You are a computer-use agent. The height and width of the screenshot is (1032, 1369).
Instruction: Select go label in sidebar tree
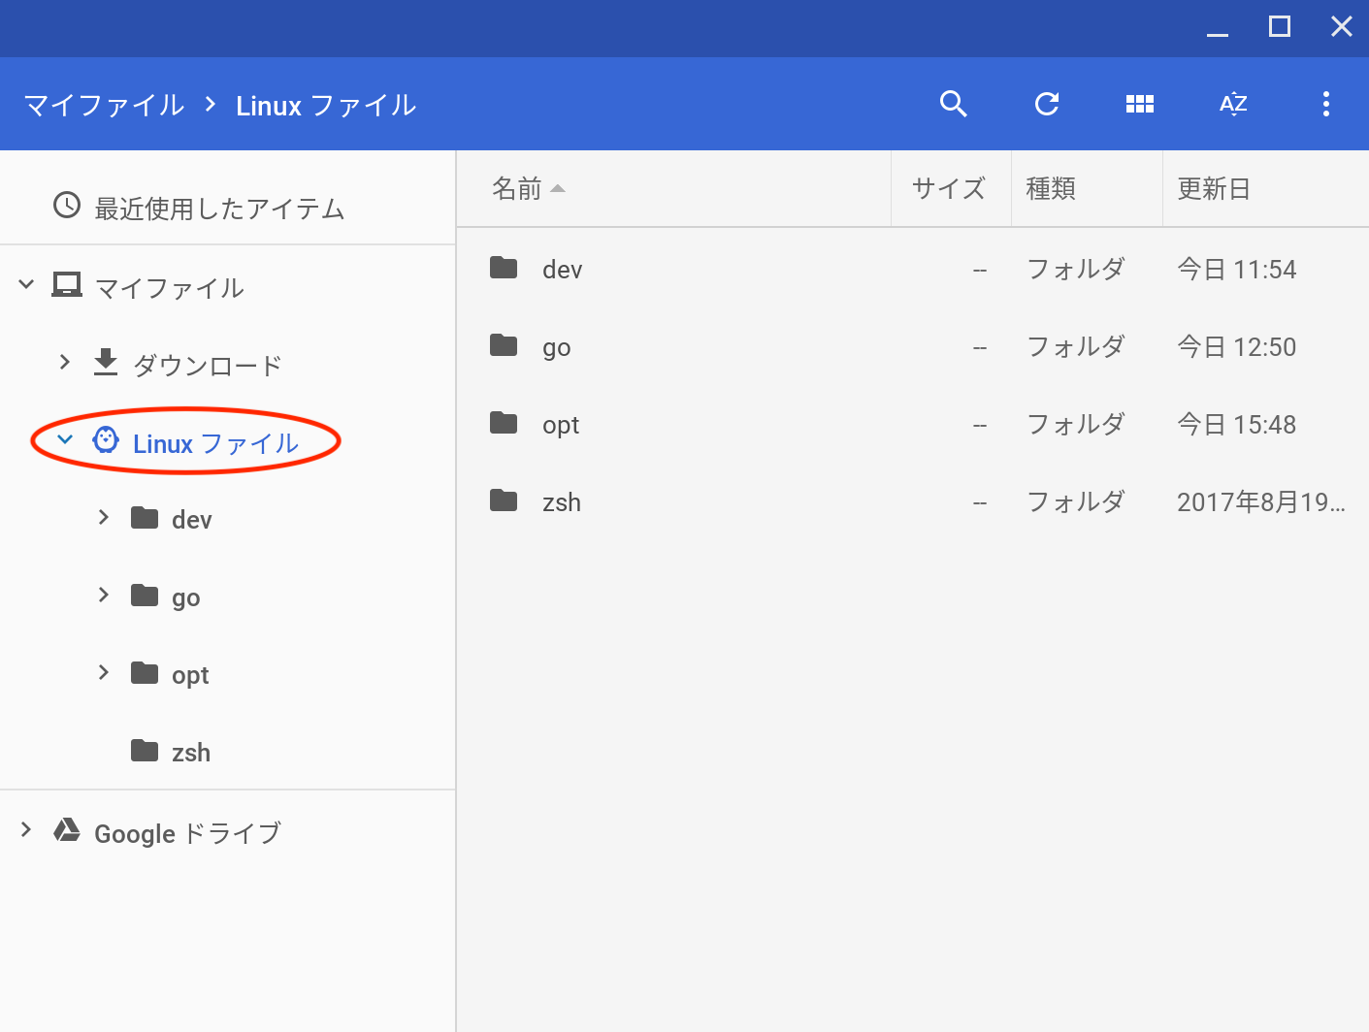point(186,598)
